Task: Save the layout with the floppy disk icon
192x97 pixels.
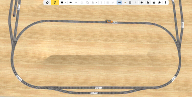Action: (x=62, y=3)
